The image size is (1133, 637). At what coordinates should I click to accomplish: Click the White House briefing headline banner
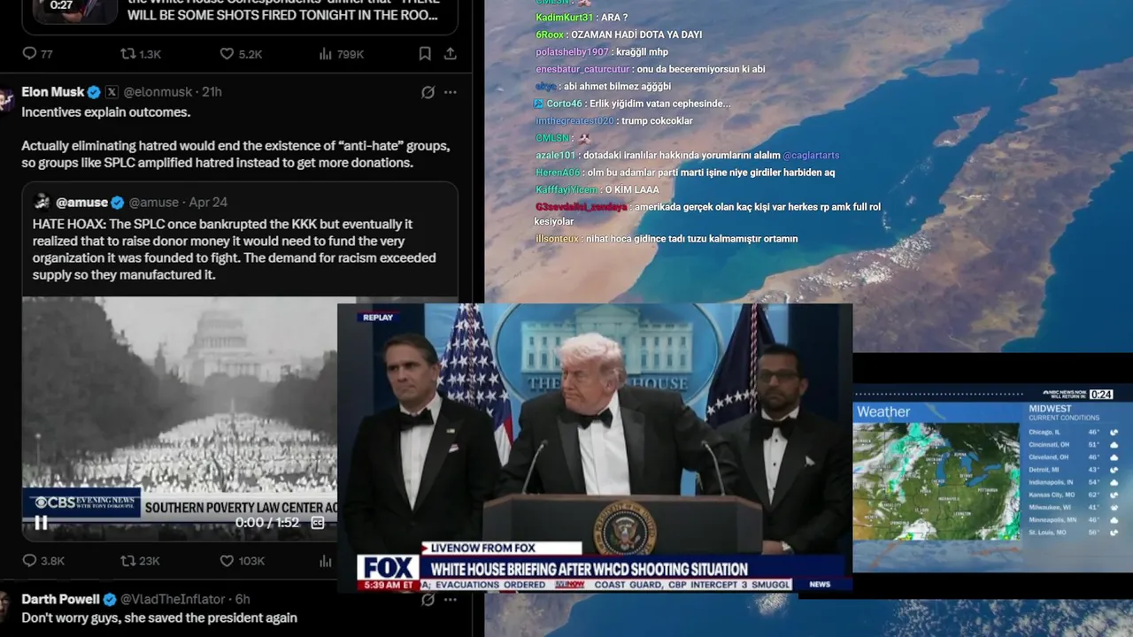coord(590,569)
